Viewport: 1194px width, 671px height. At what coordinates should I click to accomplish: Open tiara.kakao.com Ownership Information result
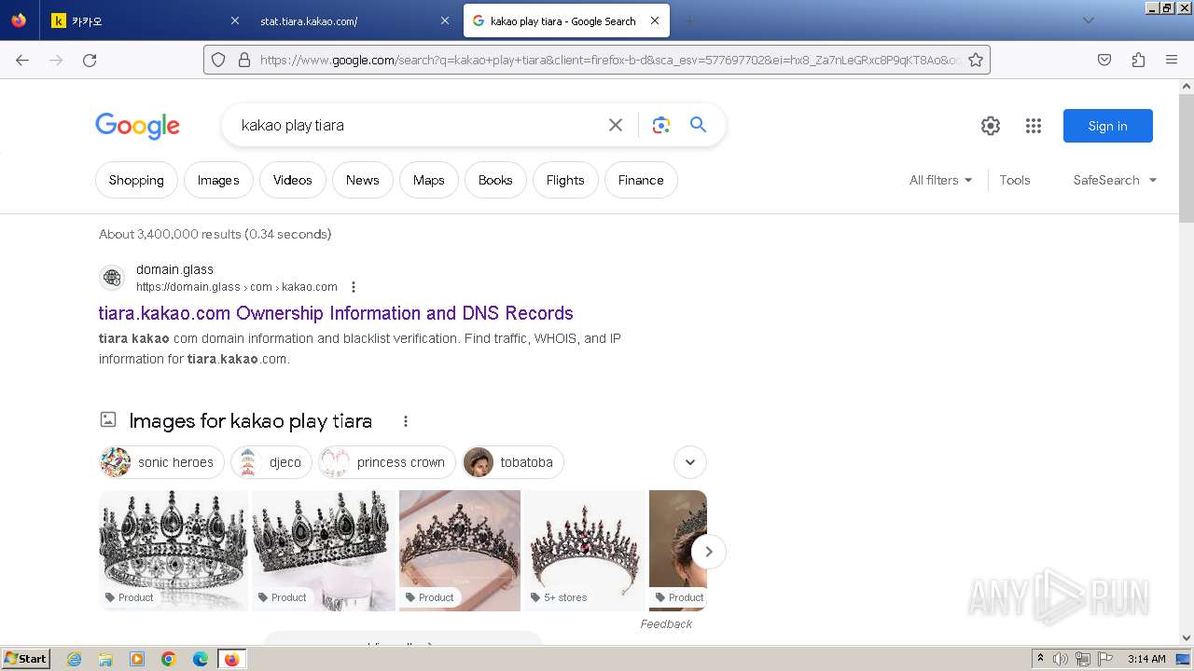pos(336,313)
